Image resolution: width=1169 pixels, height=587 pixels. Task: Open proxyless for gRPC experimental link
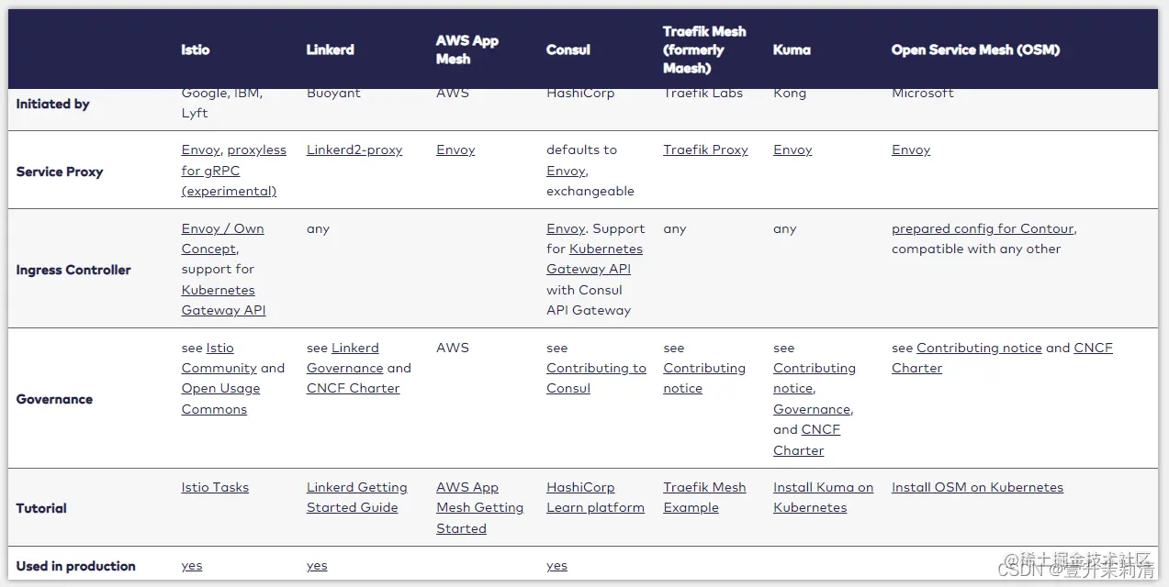point(234,171)
